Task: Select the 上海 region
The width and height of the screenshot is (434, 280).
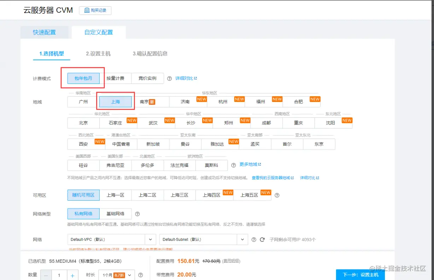Action: click(x=116, y=102)
